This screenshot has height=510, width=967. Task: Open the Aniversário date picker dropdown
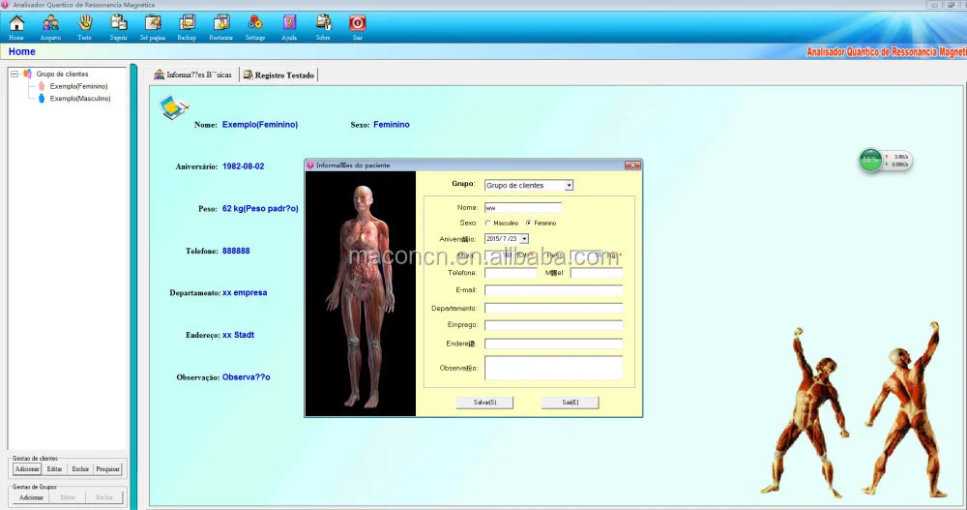[524, 238]
